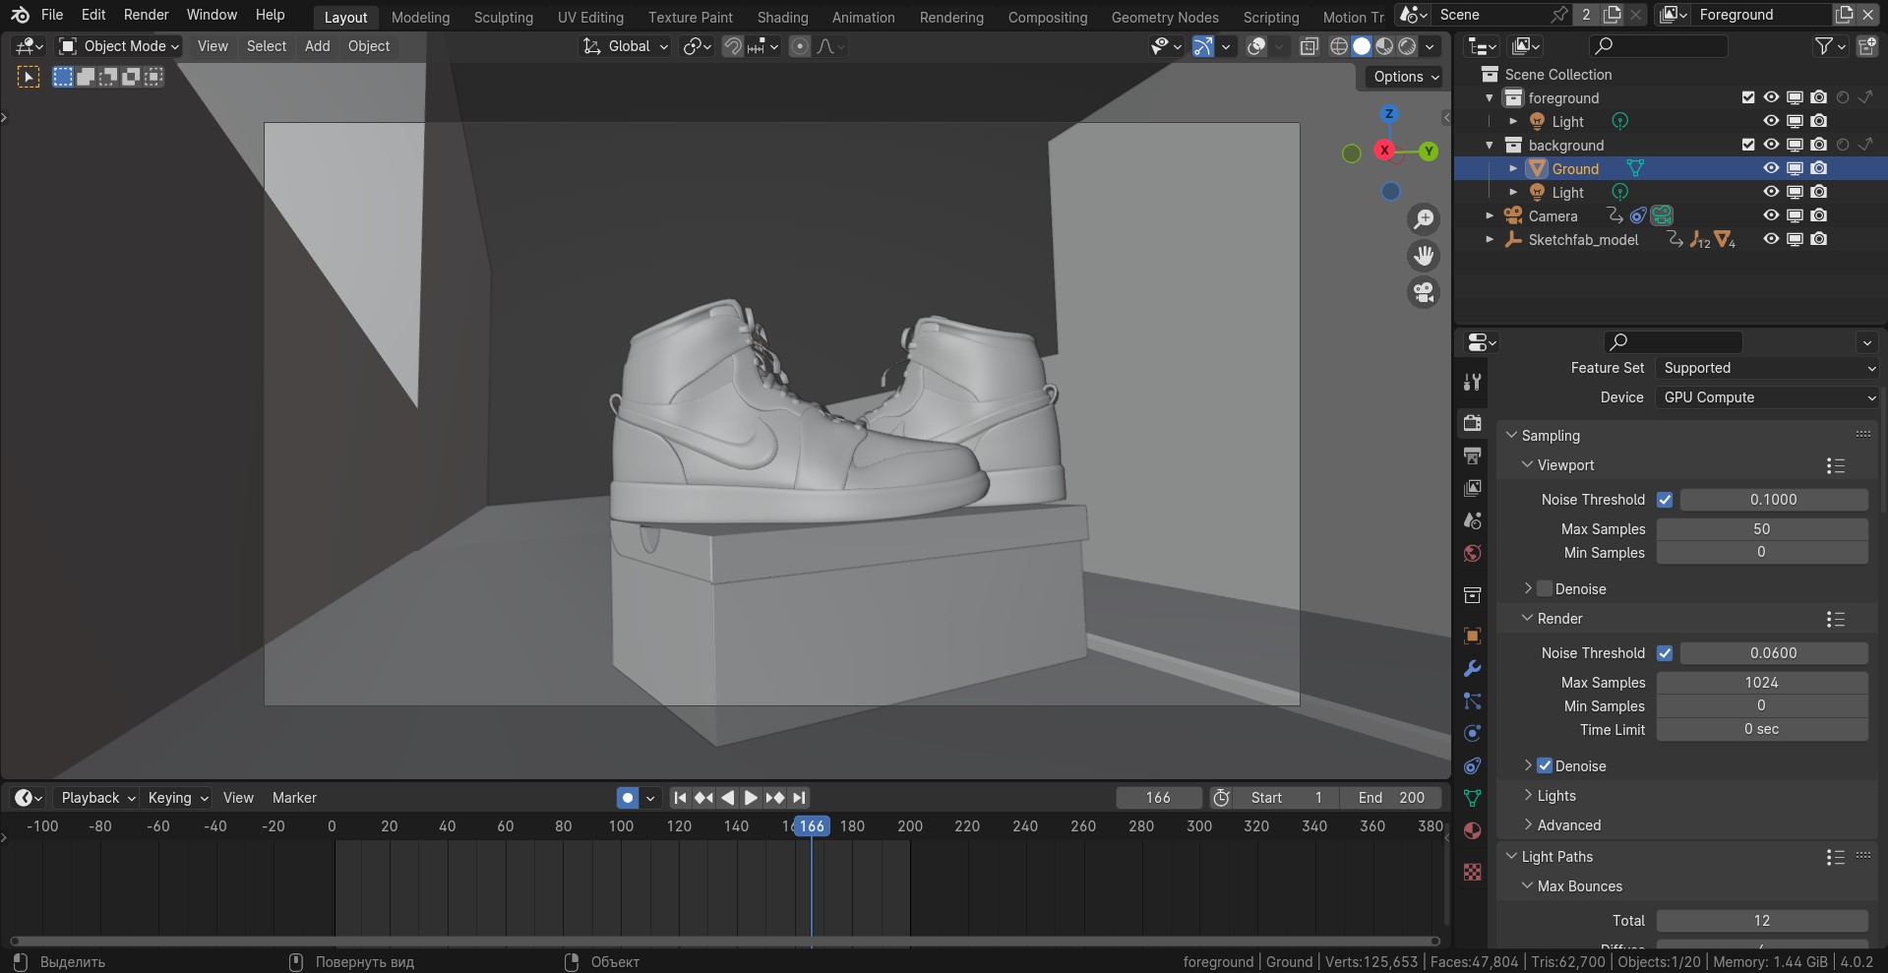The image size is (1888, 973).
Task: Click the hand pan view icon
Action: coord(1424,256)
